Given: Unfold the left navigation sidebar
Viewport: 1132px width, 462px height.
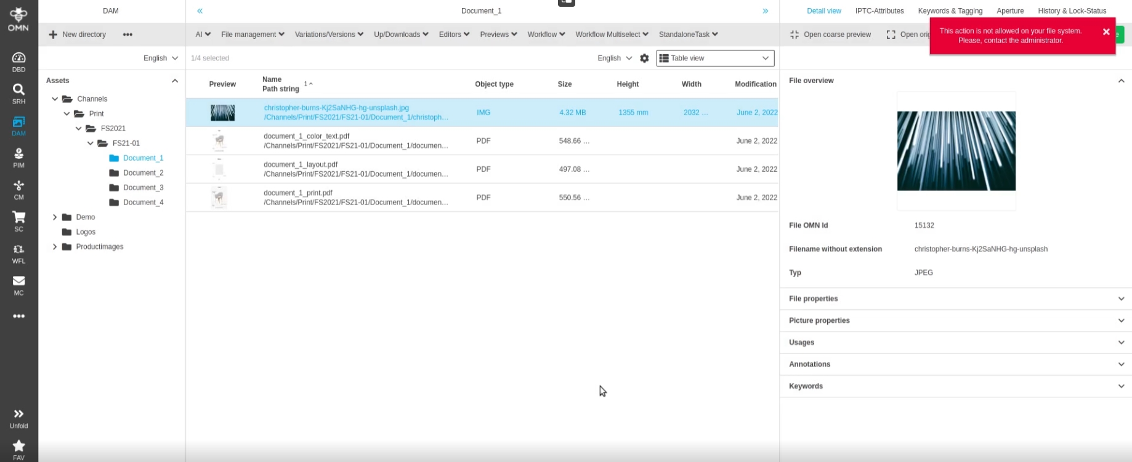Looking at the screenshot, I should point(18,418).
